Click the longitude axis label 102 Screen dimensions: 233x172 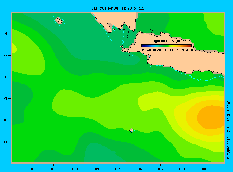click(53, 169)
